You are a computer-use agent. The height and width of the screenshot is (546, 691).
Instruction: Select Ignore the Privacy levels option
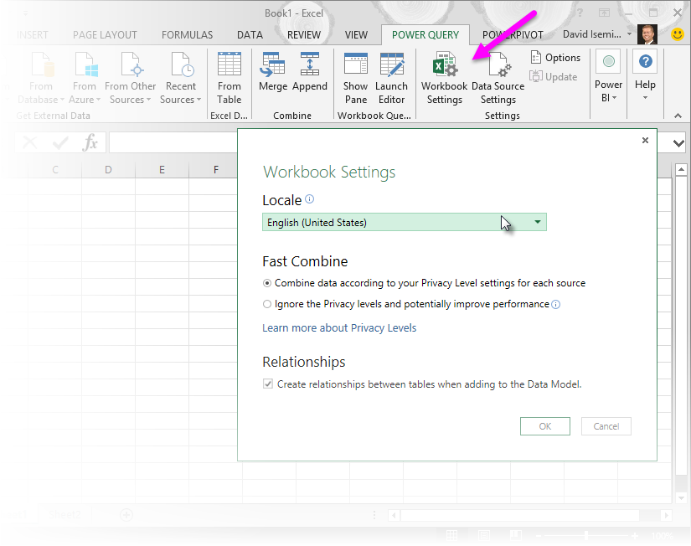click(266, 304)
